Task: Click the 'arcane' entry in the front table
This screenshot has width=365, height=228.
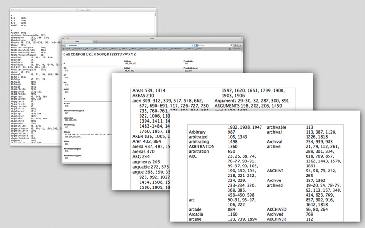Action: [x=195, y=219]
